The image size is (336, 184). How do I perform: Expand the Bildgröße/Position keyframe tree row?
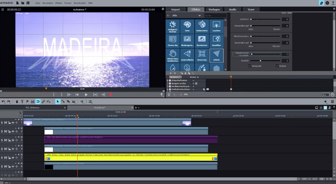click(x=167, y=81)
